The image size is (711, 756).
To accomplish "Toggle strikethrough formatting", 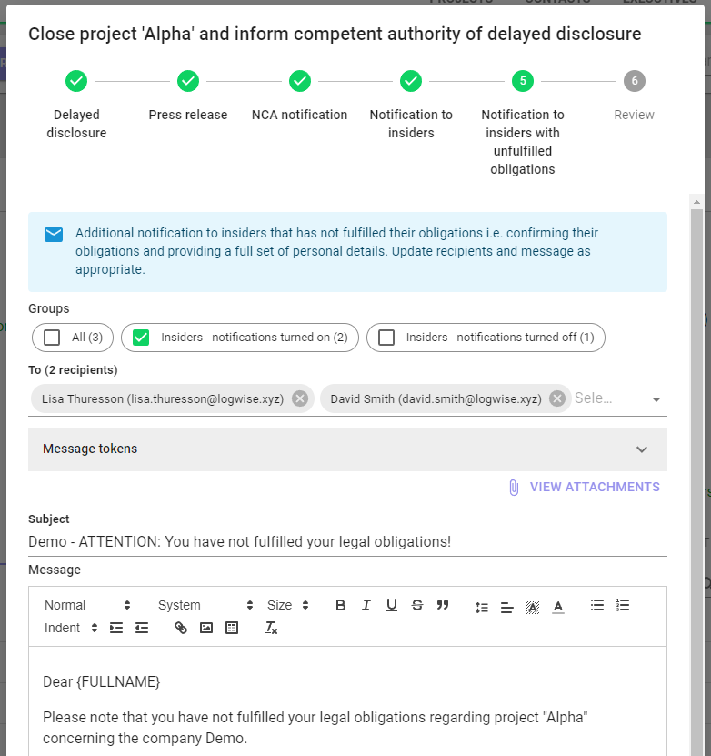I will [417, 605].
